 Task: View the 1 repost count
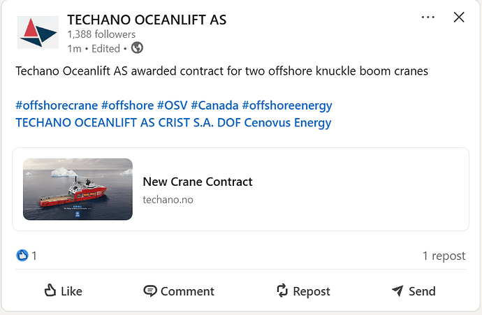point(444,256)
